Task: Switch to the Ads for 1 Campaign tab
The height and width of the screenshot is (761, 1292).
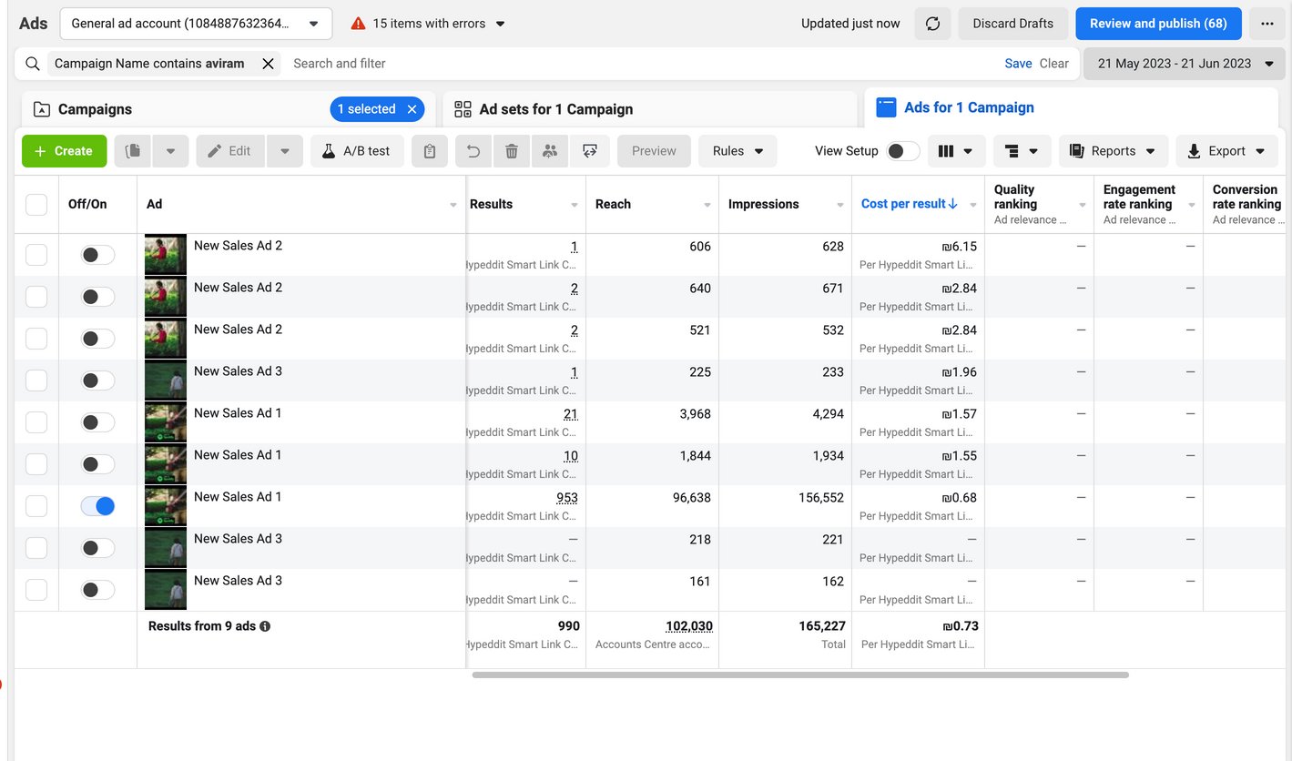Action: (x=1071, y=107)
